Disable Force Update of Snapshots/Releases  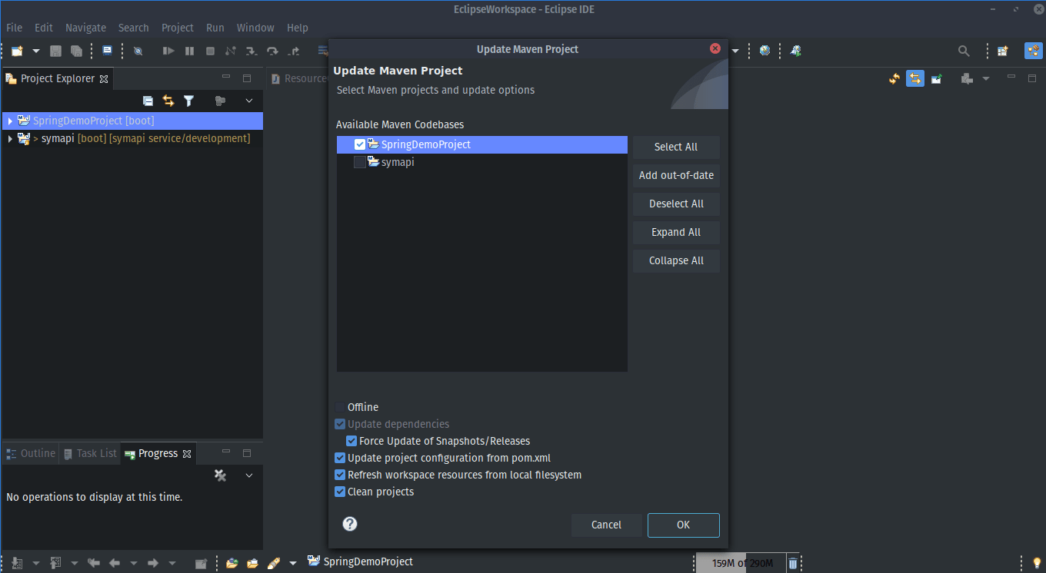[x=351, y=441]
